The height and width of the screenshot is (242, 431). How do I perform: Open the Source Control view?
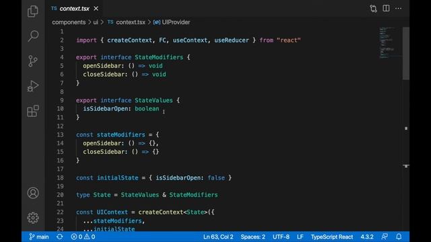pyautogui.click(x=33, y=61)
